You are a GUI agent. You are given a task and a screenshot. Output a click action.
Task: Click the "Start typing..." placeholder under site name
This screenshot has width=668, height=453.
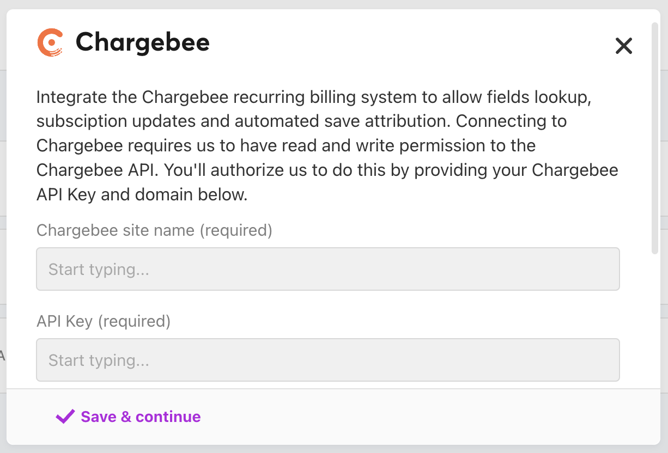point(99,270)
